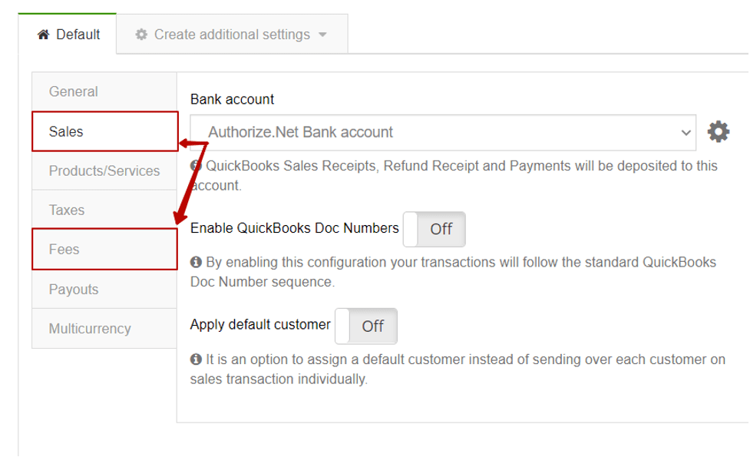Screen dimensions: 750x457
Task: Open Multicurrency settings section
Action: coord(104,329)
